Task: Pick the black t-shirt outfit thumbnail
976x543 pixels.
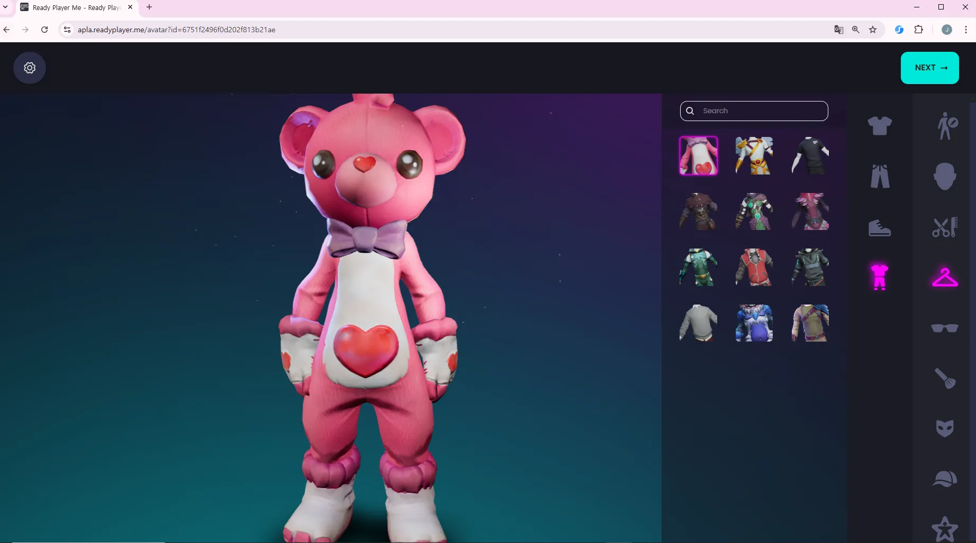Action: 810,155
